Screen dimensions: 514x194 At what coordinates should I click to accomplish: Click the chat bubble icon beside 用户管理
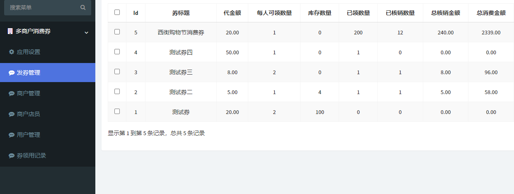point(12,135)
